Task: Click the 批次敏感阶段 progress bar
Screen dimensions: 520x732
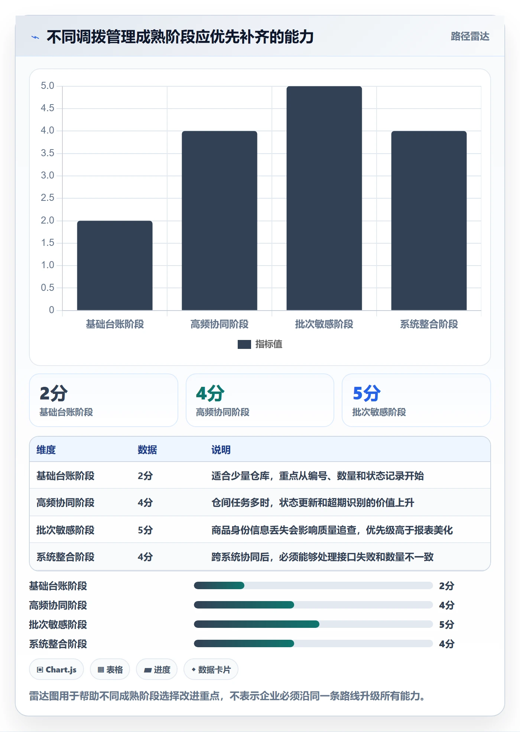Action: pos(313,625)
